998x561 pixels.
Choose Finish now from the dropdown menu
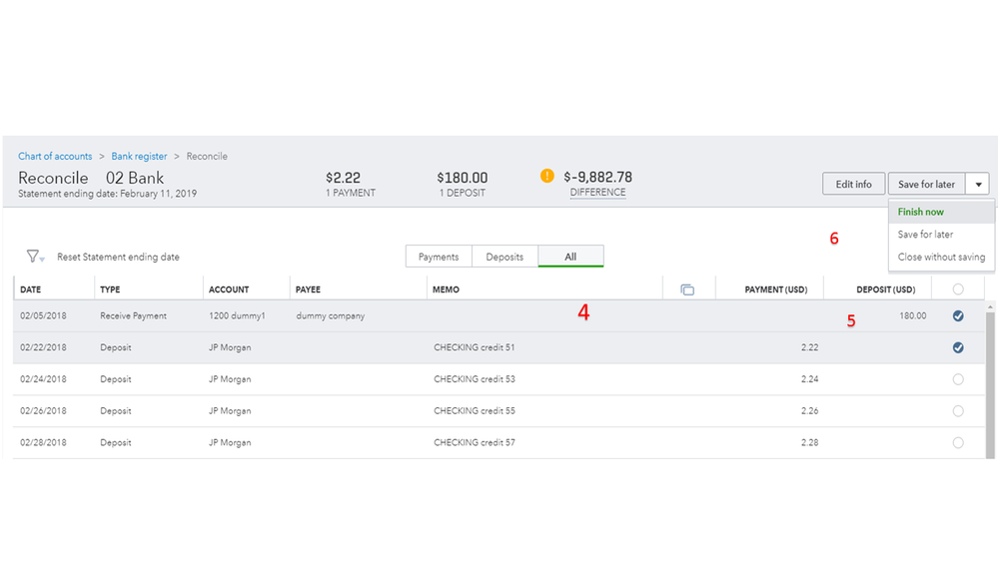point(941,212)
